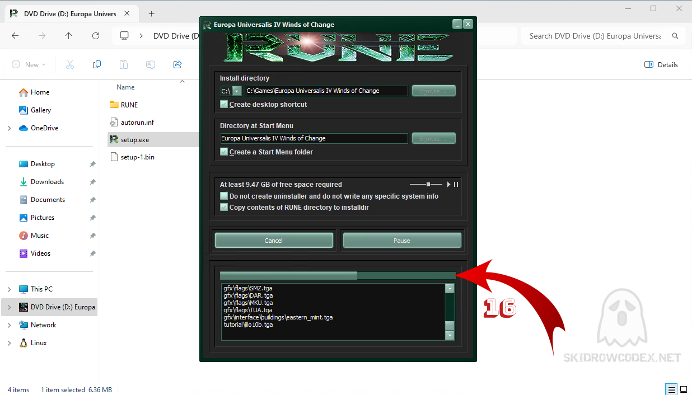Play installer music with play icon
The image size is (692, 395).
point(448,184)
